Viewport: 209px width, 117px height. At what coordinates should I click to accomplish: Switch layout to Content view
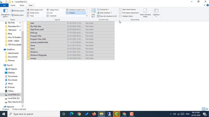click(x=52, y=16)
